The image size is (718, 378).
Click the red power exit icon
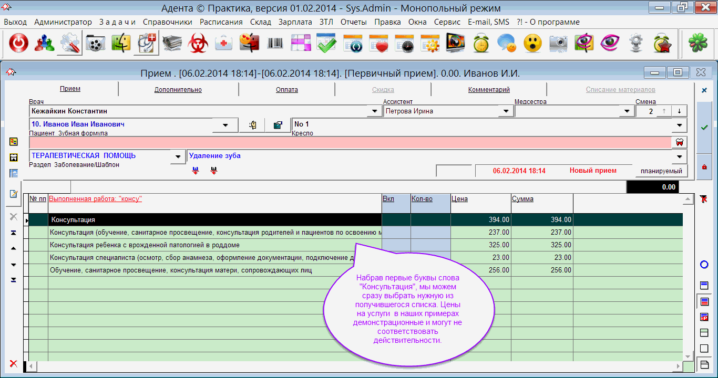(18, 44)
